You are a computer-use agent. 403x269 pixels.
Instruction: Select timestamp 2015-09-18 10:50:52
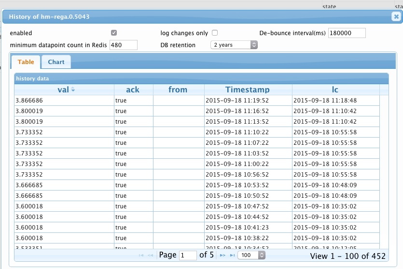click(x=248, y=196)
